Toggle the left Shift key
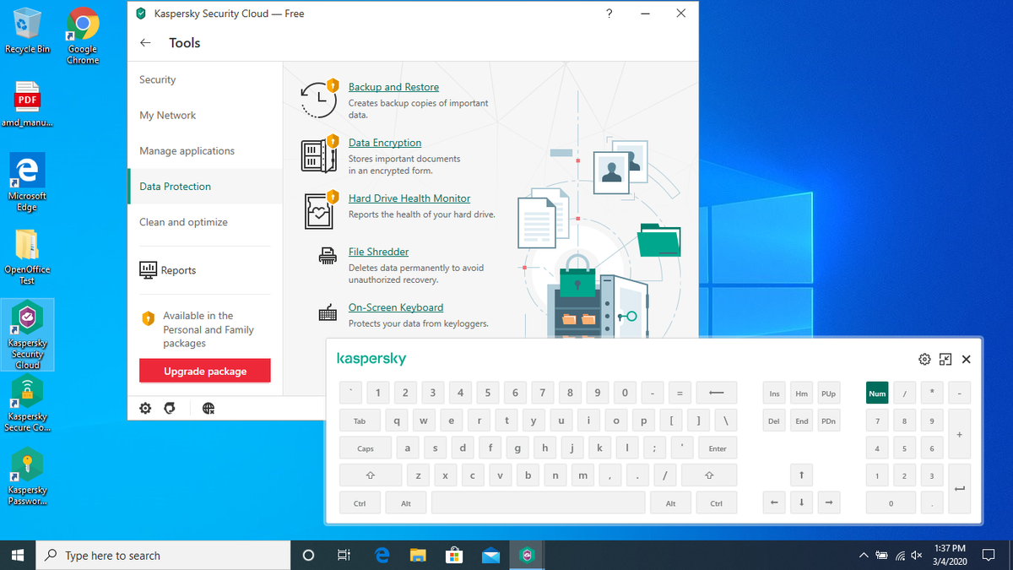 [x=370, y=475]
